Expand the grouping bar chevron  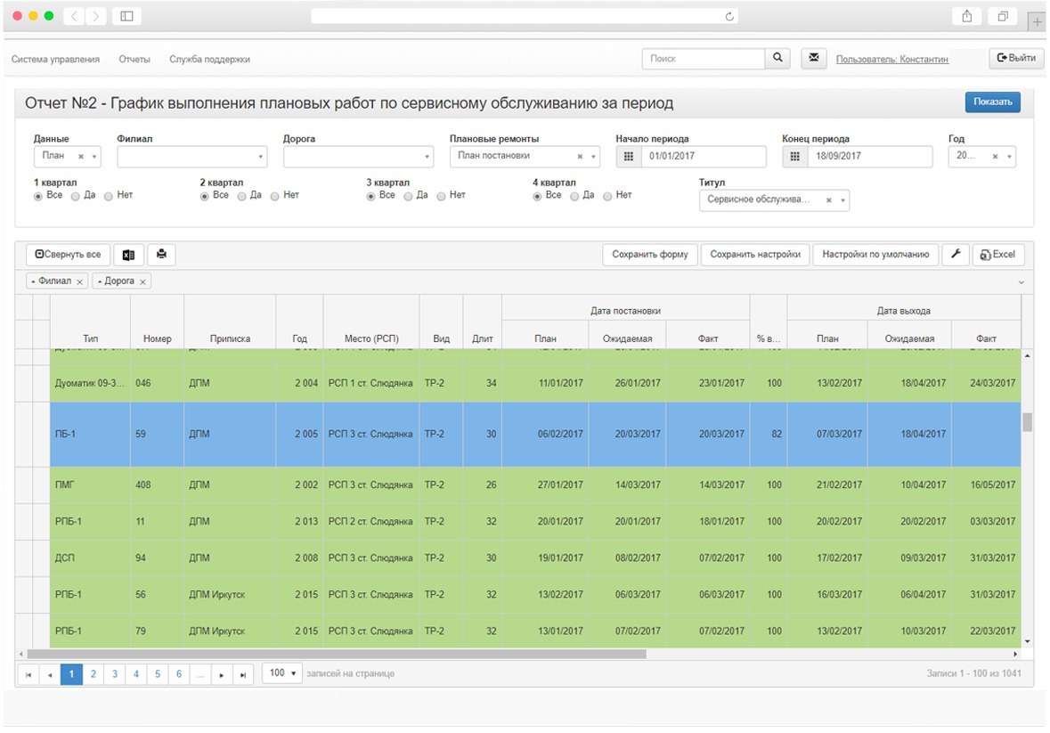1022,282
